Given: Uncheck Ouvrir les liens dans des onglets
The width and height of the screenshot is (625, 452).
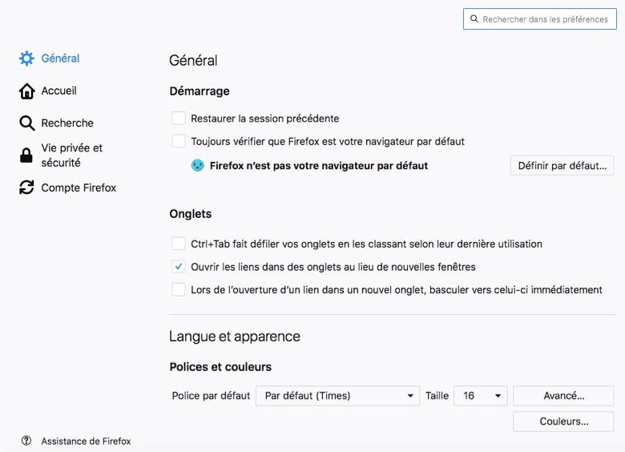Looking at the screenshot, I should [178, 266].
